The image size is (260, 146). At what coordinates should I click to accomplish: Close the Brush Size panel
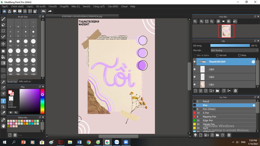[x=43, y=16]
